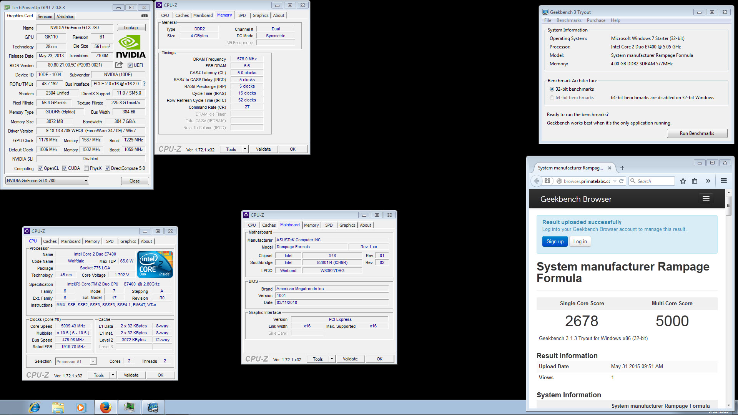Click OK in the CPU-Z Mainboard window

[x=379, y=359]
